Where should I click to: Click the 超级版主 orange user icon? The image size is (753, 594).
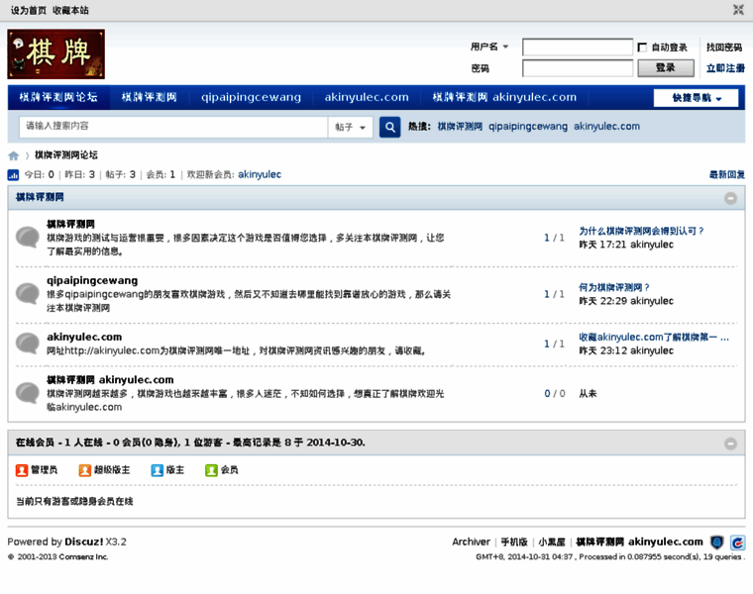pos(85,470)
